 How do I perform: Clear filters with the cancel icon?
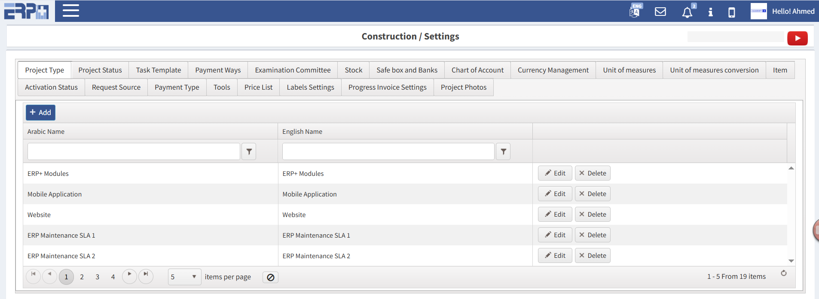click(x=270, y=277)
